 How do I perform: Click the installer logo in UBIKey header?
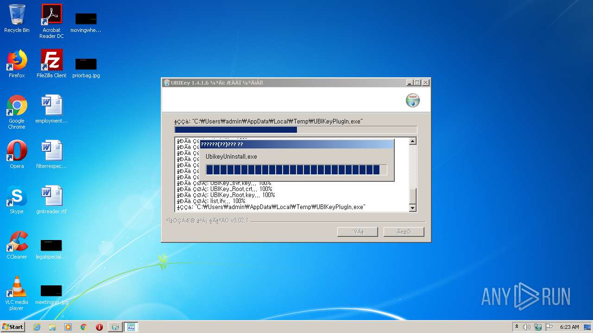click(413, 100)
